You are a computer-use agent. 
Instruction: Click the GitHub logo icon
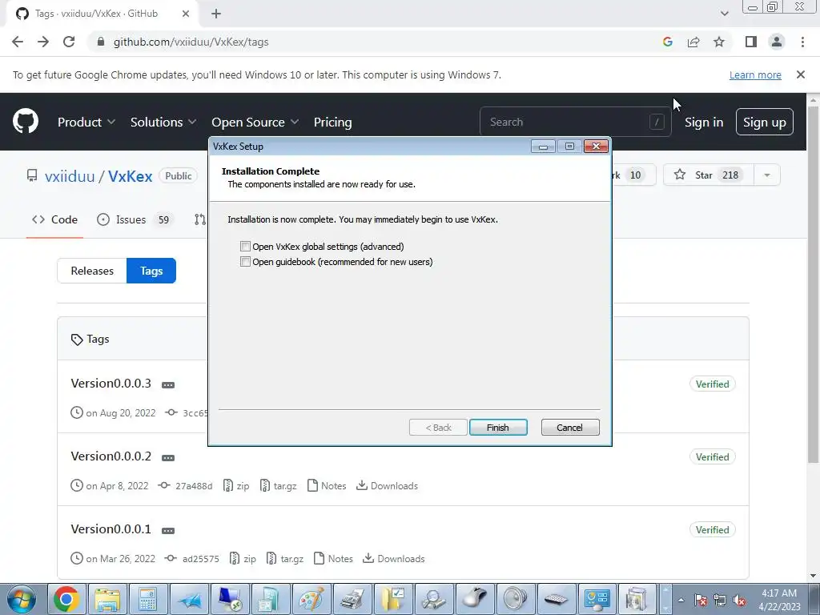tap(26, 122)
